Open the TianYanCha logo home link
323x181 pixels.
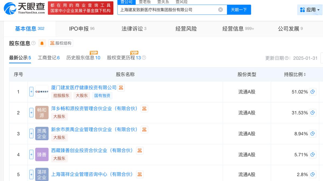click(x=24, y=8)
